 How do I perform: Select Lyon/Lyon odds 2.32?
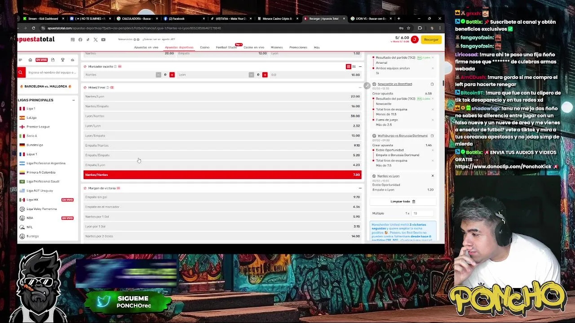[x=222, y=126]
